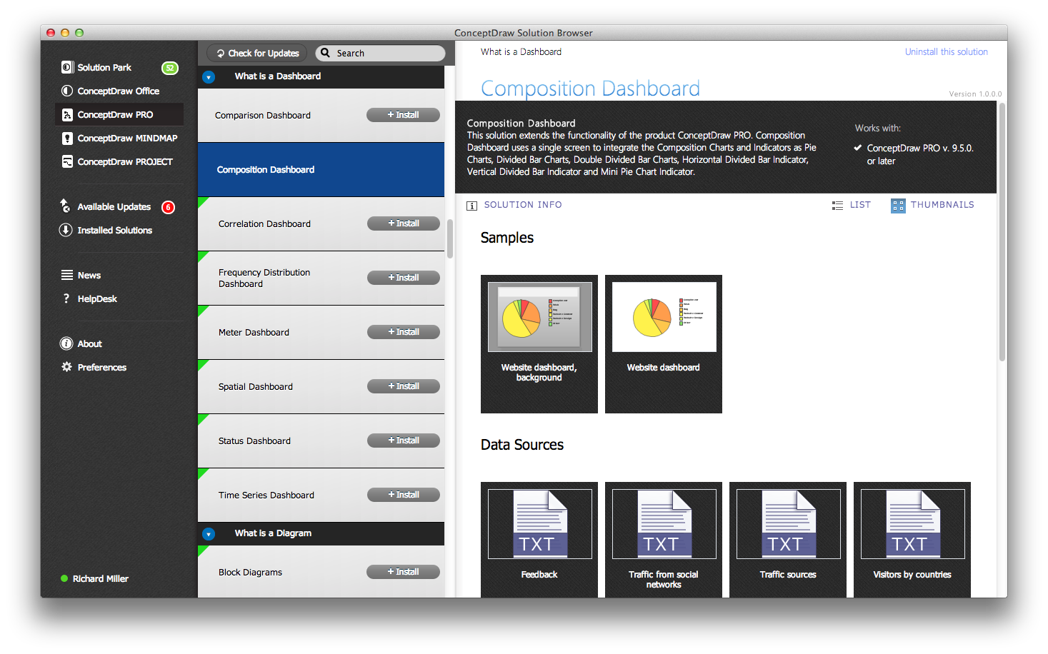Click the ConceptDraw Office icon
Viewport: 1048px width, 654px height.
66,91
